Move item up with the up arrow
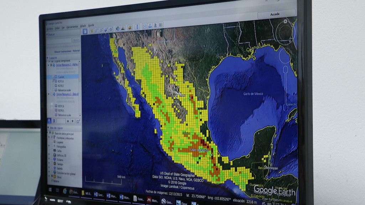 68,121
